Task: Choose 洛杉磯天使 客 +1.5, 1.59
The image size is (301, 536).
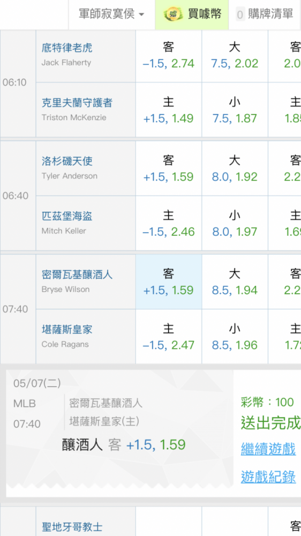Action: (168, 168)
